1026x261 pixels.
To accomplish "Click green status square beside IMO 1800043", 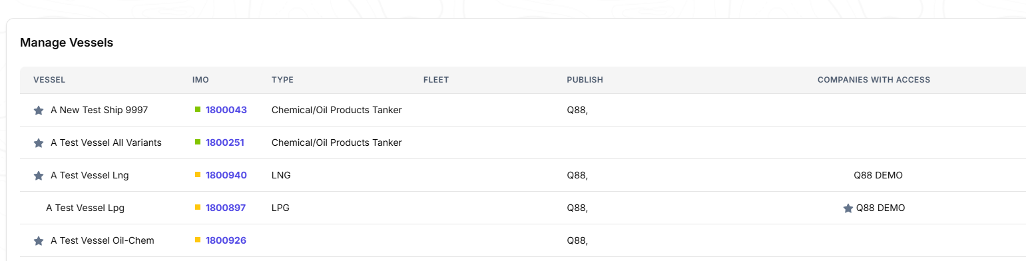I will pyautogui.click(x=198, y=109).
